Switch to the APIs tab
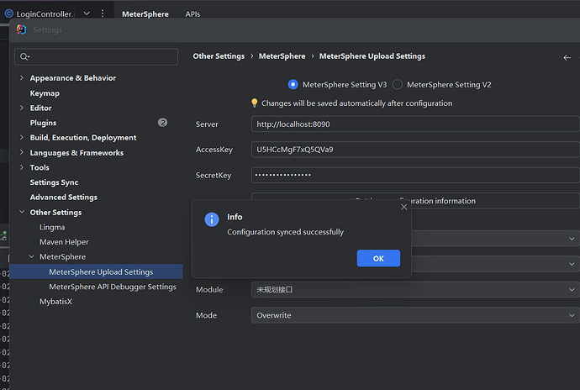 pyautogui.click(x=192, y=14)
